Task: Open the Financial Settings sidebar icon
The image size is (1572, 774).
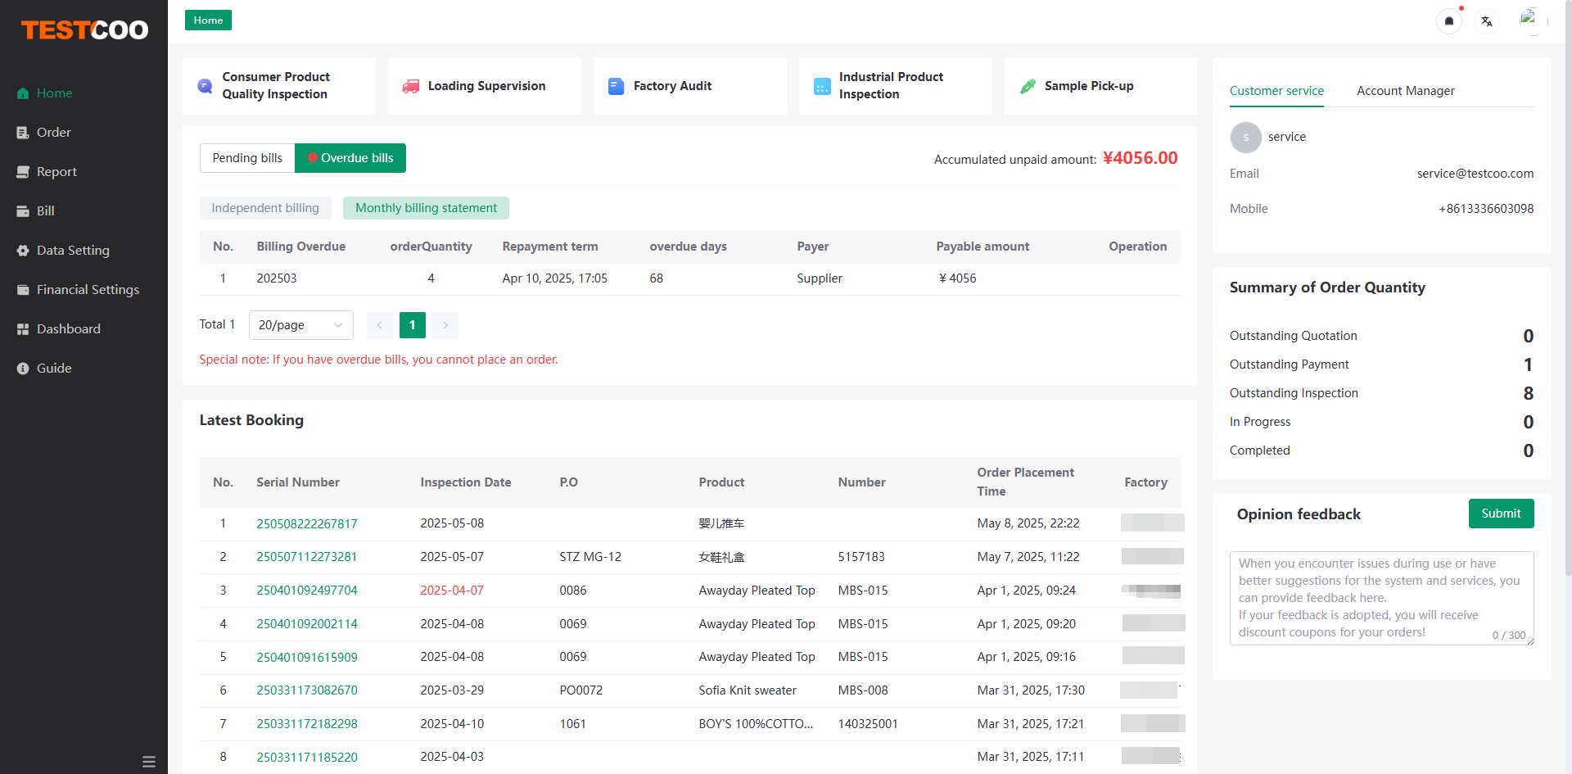Action: (23, 290)
